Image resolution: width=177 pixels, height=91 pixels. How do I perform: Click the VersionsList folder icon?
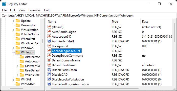tap(18, 25)
